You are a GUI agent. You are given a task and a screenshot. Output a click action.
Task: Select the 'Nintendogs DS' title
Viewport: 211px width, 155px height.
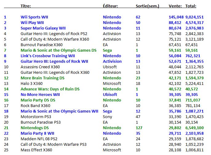[x=34, y=128]
